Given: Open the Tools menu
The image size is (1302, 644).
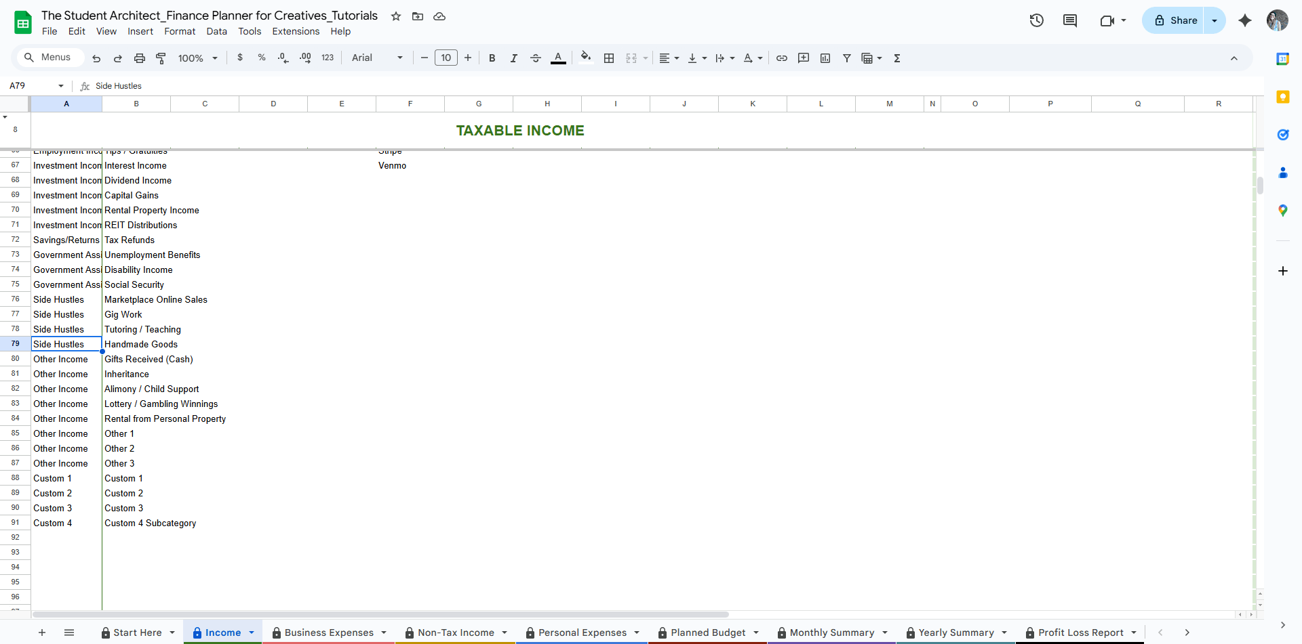Looking at the screenshot, I should point(250,31).
